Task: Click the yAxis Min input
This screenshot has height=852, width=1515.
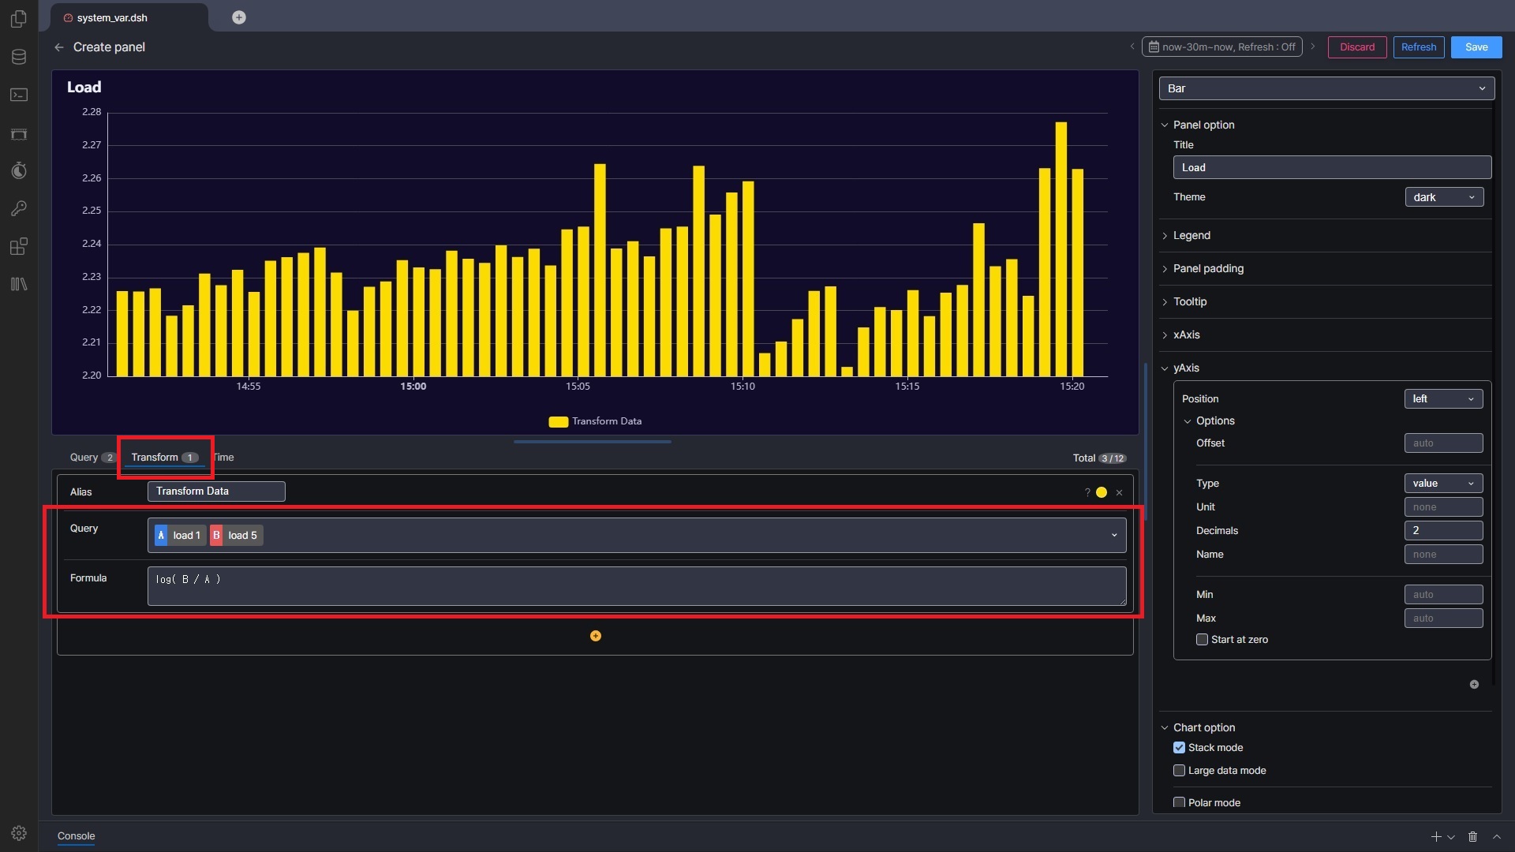Action: (1443, 595)
